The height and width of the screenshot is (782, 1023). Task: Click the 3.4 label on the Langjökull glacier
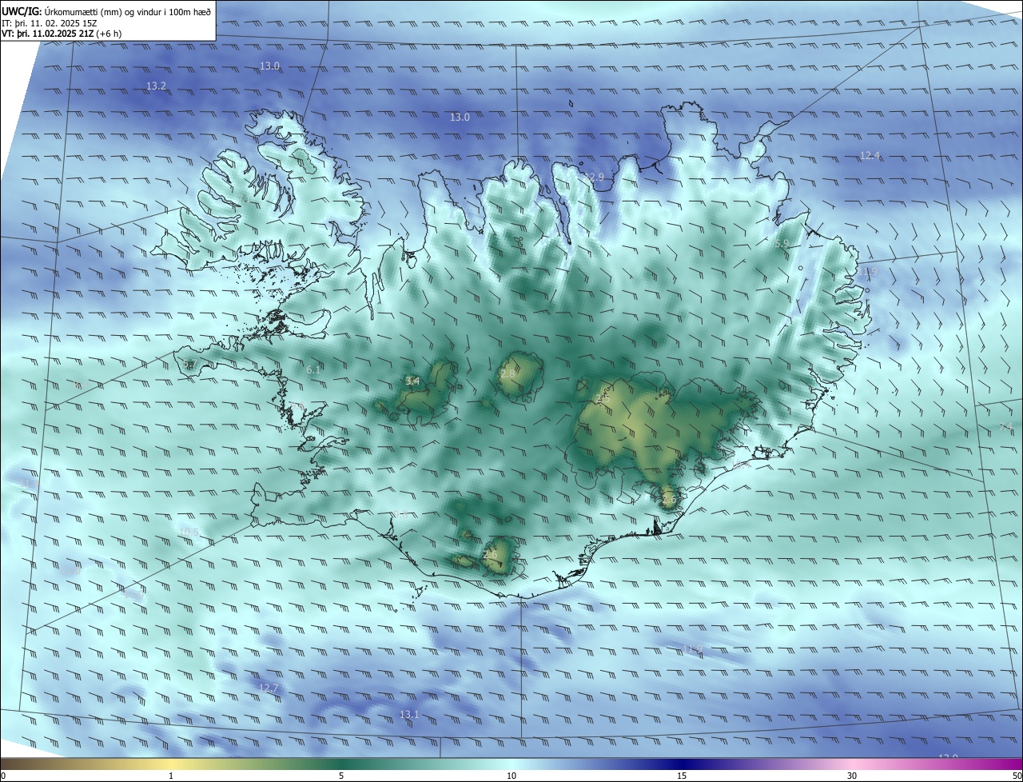tap(412, 381)
